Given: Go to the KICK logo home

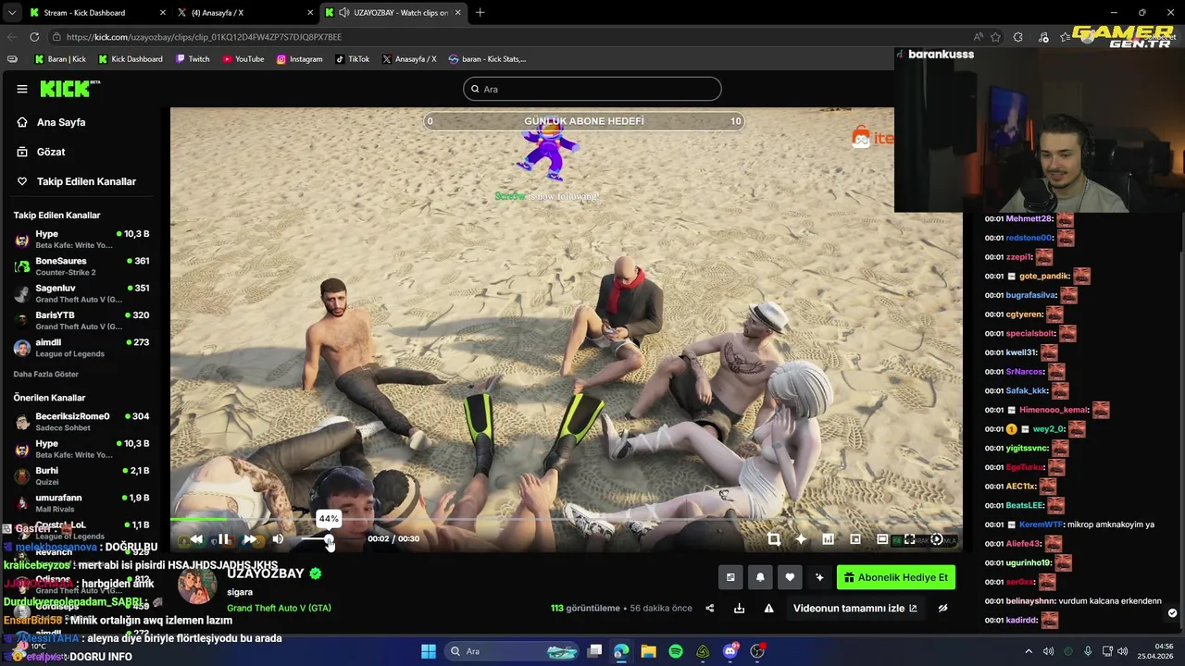Looking at the screenshot, I should pos(69,89).
